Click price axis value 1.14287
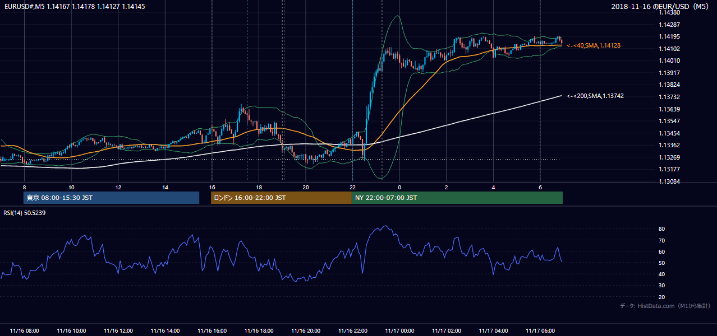The image size is (717, 336). pyautogui.click(x=669, y=25)
